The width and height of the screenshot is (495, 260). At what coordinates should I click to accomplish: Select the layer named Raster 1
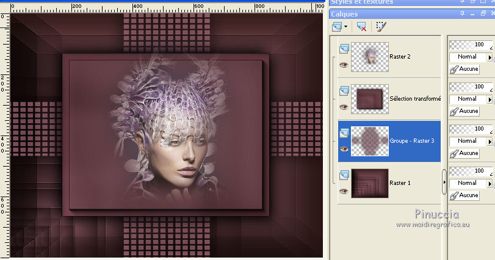400,183
